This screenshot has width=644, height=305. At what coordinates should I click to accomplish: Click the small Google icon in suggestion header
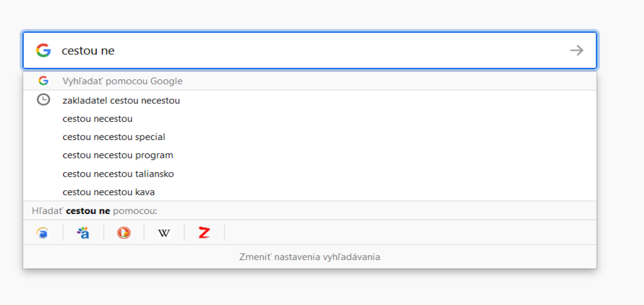[43, 81]
